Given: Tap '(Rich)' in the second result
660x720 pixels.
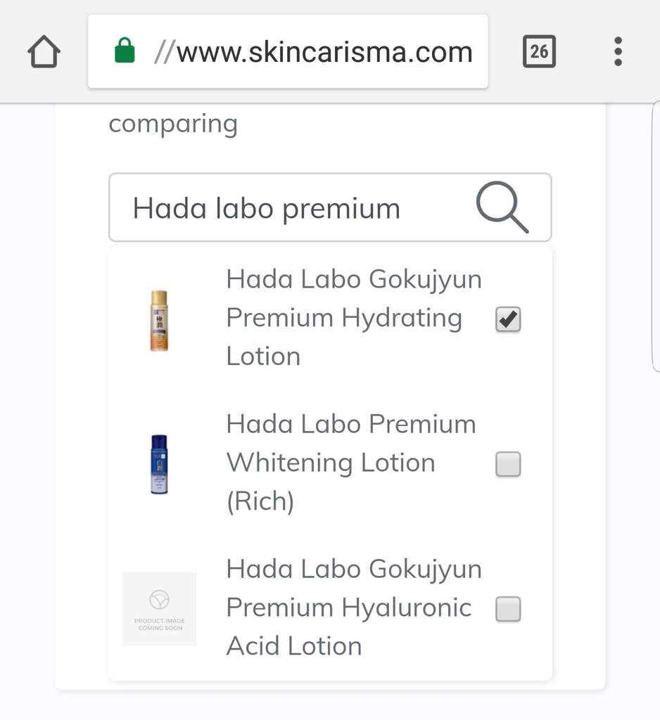Looking at the screenshot, I should tap(260, 501).
